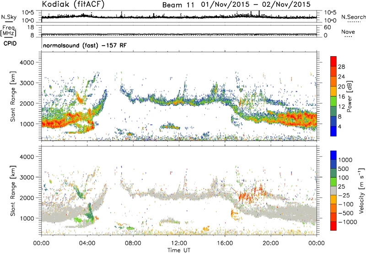366x253 pixels.
Task: Click the '60' Nave axis tick
Action: [x=327, y=27]
